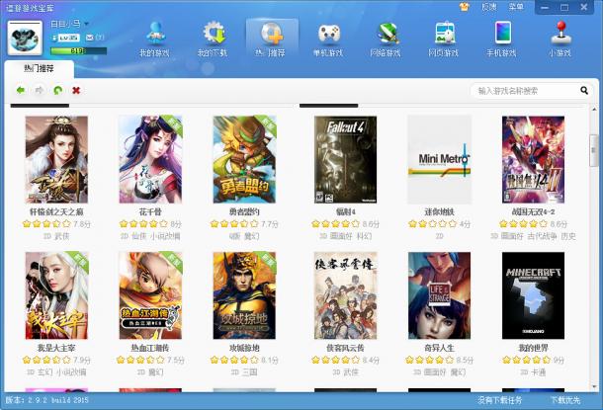Click the 辐射4 title link
Image resolution: width=603 pixels, height=410 pixels.
click(345, 211)
